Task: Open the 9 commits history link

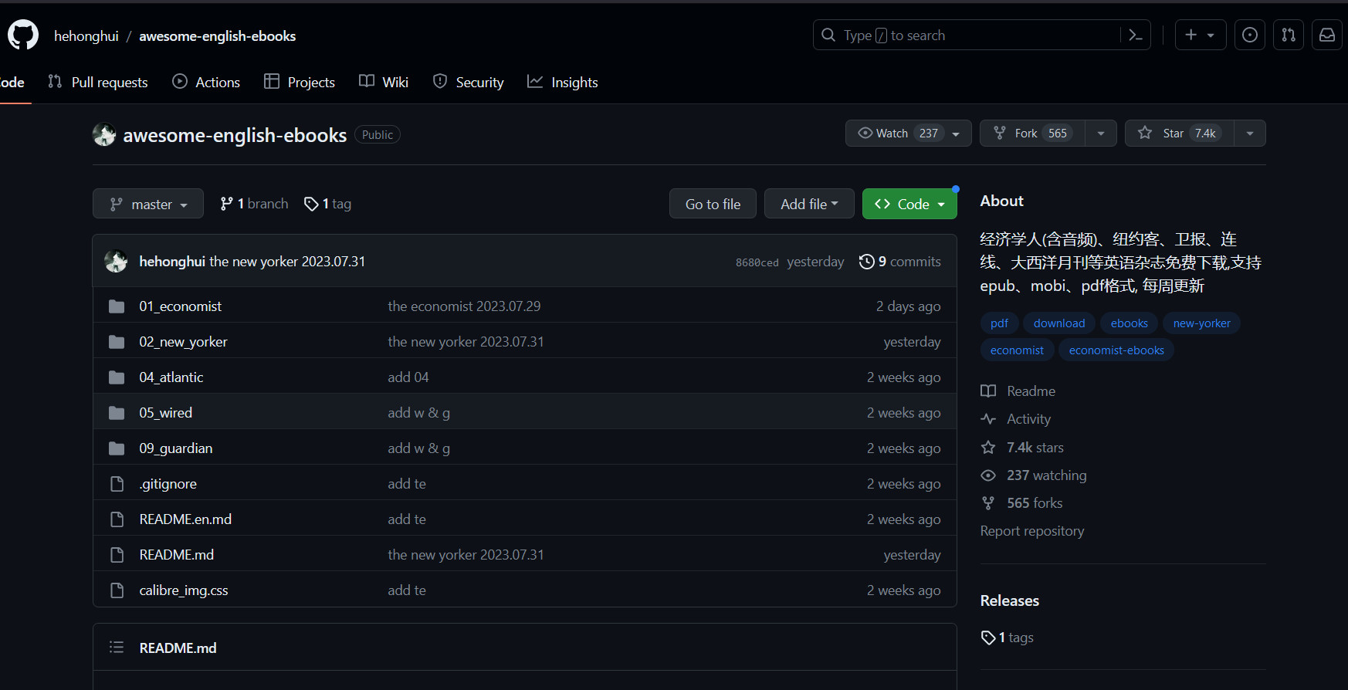Action: pos(900,262)
